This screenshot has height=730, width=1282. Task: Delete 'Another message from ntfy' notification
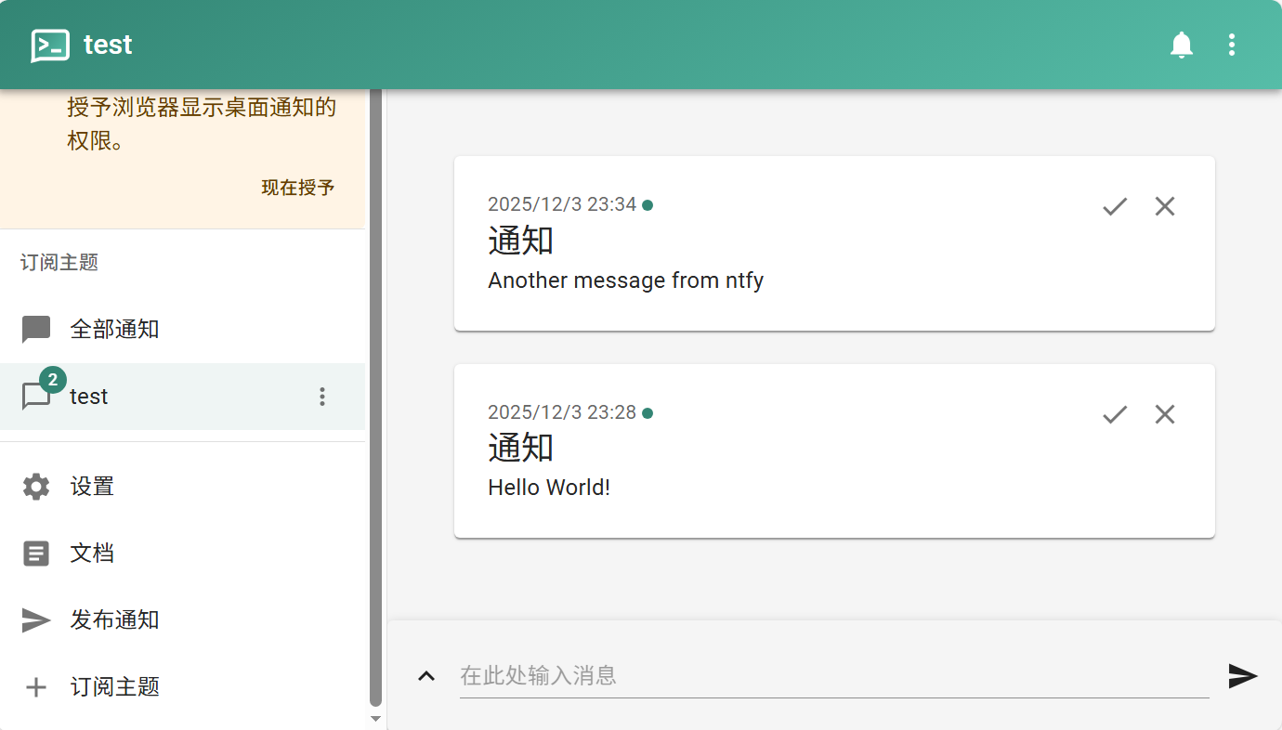coord(1164,206)
